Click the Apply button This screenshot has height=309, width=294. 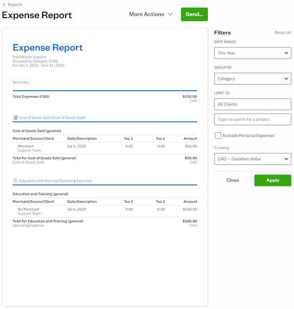coord(272,180)
